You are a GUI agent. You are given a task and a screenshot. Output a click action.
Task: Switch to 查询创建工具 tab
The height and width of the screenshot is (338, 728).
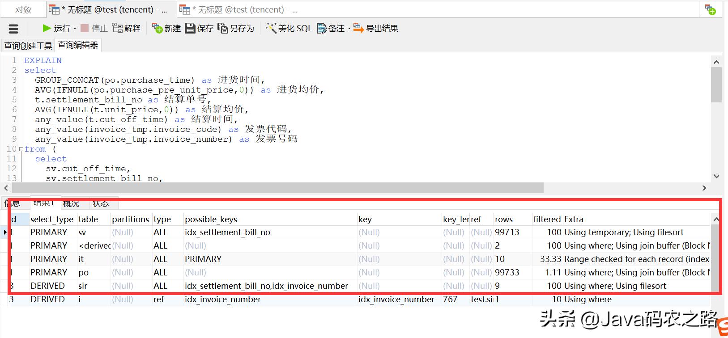point(28,46)
